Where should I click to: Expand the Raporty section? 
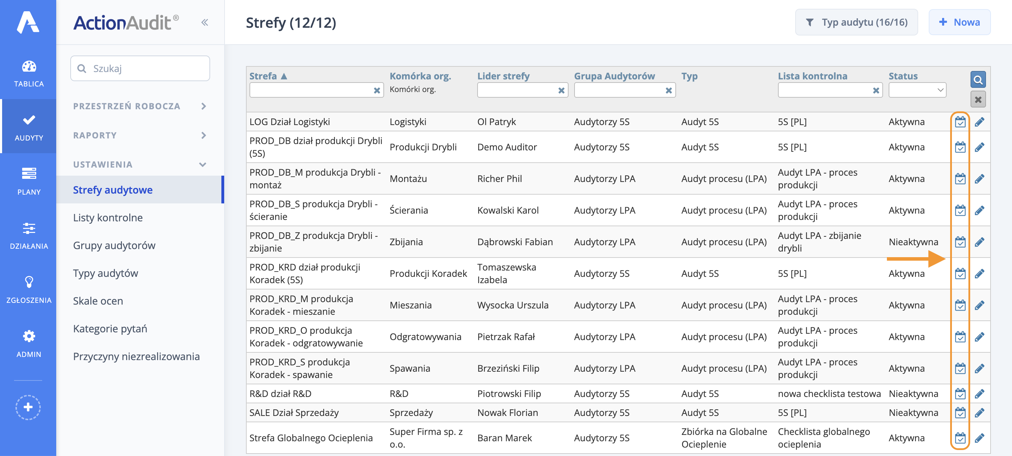[x=204, y=135]
